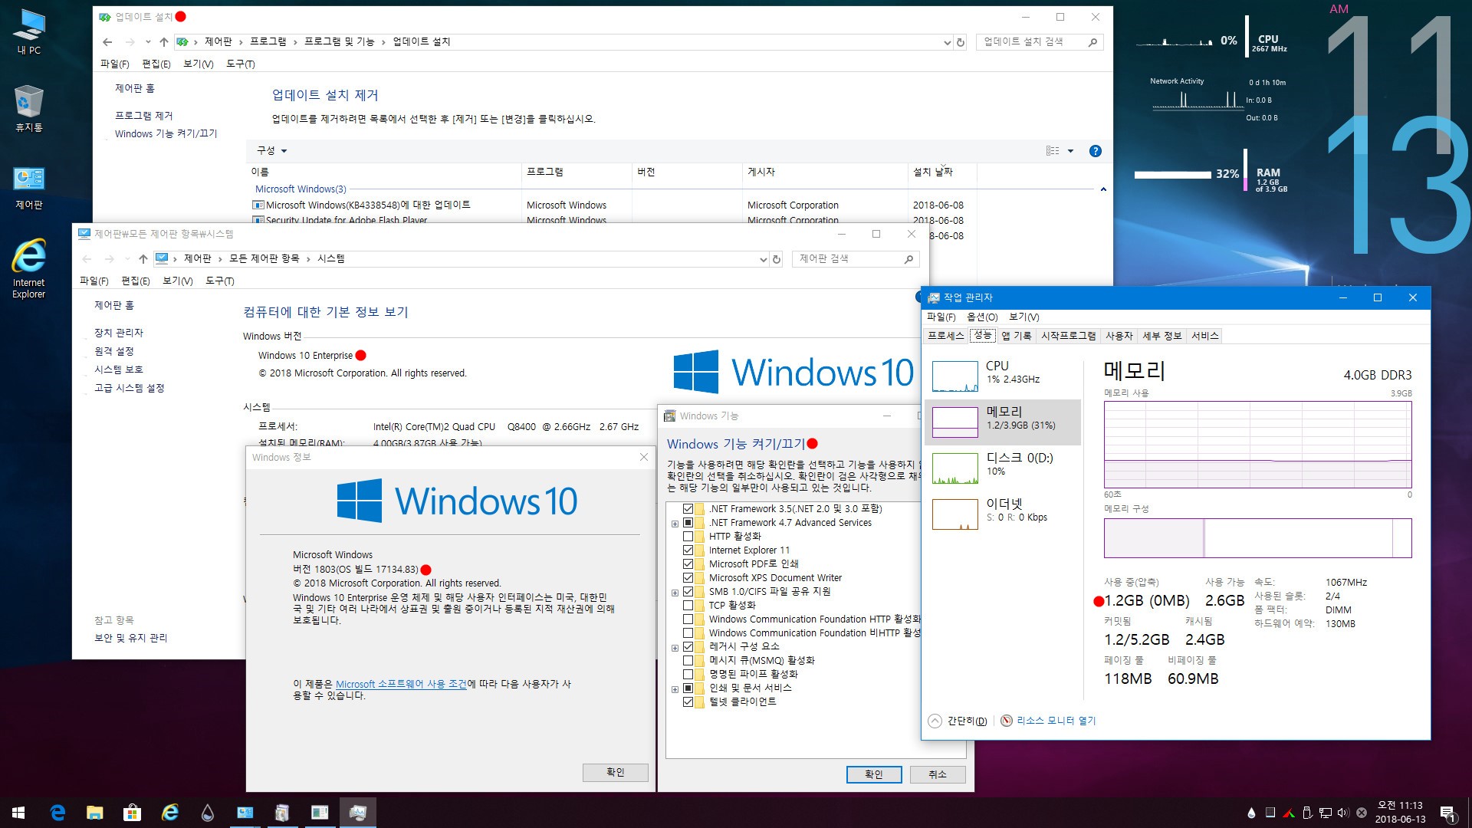
Task: Uncheck Microsoft PDF로 인쇄 feature
Action: pos(688,564)
